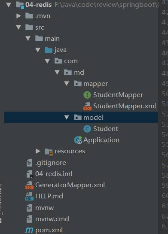Image resolution: width=168 pixels, height=234 pixels.
Task: Open the Application class name
Action: pos(101,140)
